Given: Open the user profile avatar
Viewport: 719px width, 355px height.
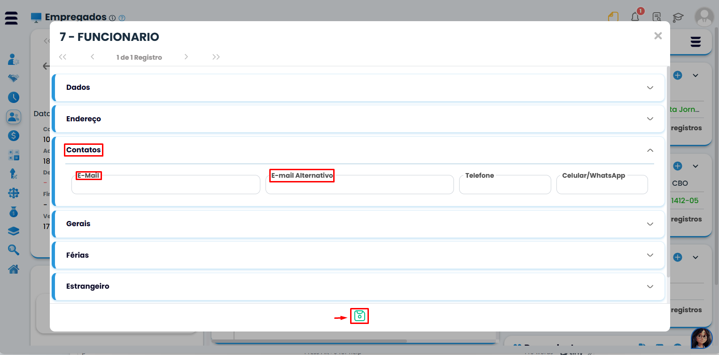Looking at the screenshot, I should point(704,17).
